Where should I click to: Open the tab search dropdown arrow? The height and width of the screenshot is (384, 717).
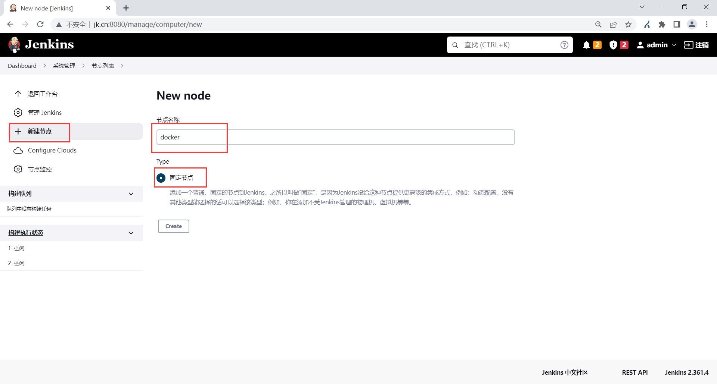click(x=642, y=7)
